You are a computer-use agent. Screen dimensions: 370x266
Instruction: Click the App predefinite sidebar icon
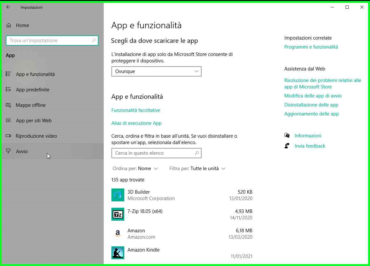[x=8, y=89]
